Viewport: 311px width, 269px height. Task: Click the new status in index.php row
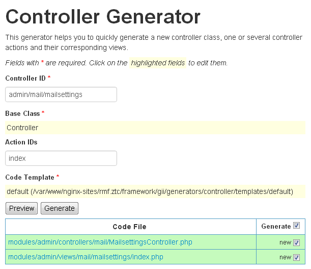click(x=285, y=257)
